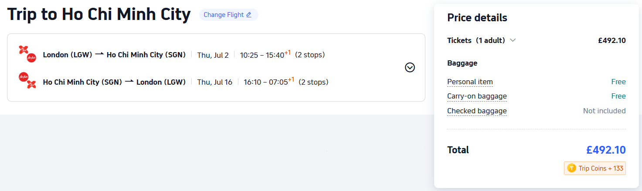Open the Carry-on baggage info
The width and height of the screenshot is (642, 191).
477,96
